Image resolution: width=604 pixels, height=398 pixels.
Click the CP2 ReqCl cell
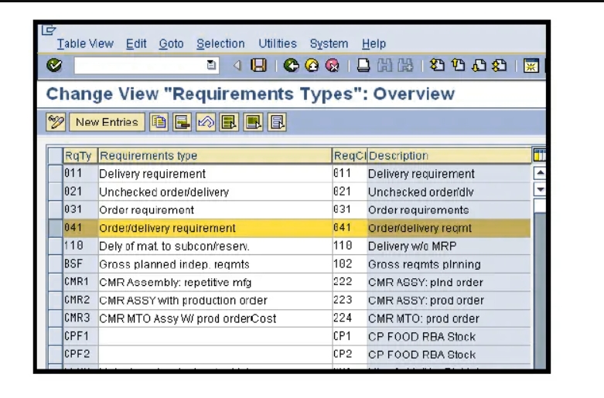[350, 355]
